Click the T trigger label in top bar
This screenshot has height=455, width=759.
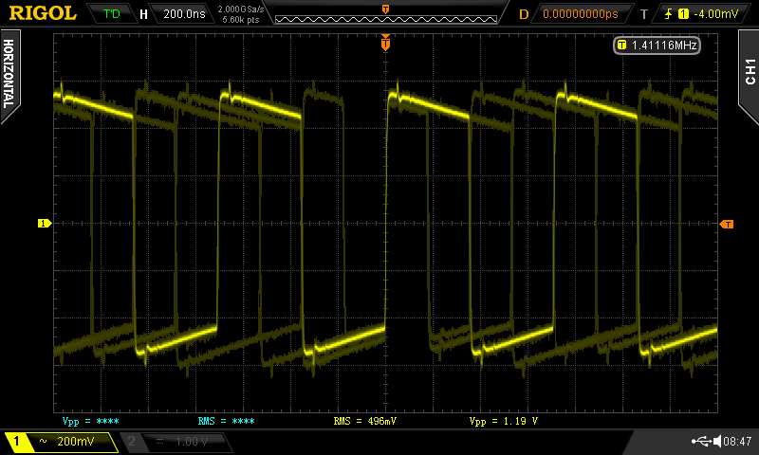(x=644, y=14)
